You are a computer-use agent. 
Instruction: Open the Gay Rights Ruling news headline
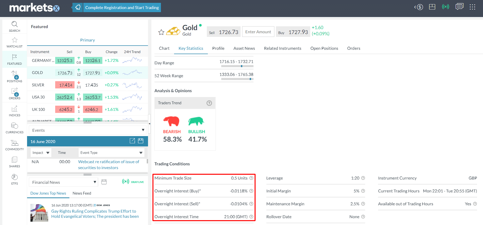[x=95, y=214]
